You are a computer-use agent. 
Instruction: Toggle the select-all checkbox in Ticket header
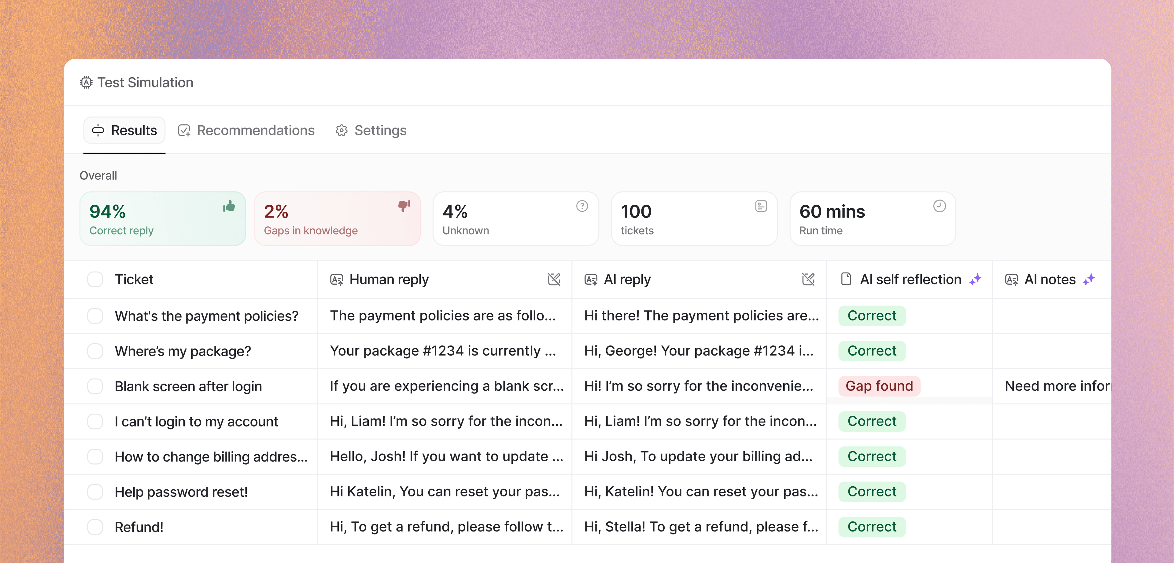click(x=95, y=279)
